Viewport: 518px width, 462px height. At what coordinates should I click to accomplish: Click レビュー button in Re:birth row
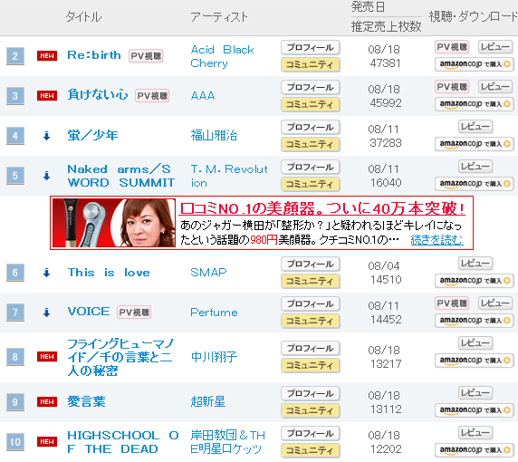(x=494, y=47)
